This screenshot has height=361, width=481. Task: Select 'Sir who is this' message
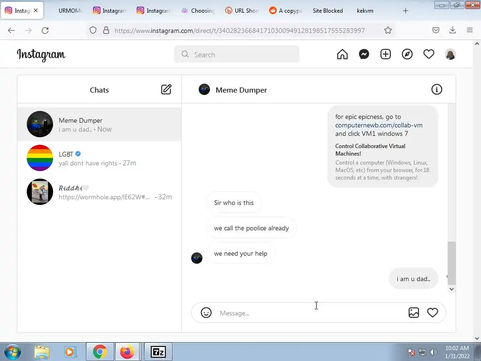coord(234,203)
